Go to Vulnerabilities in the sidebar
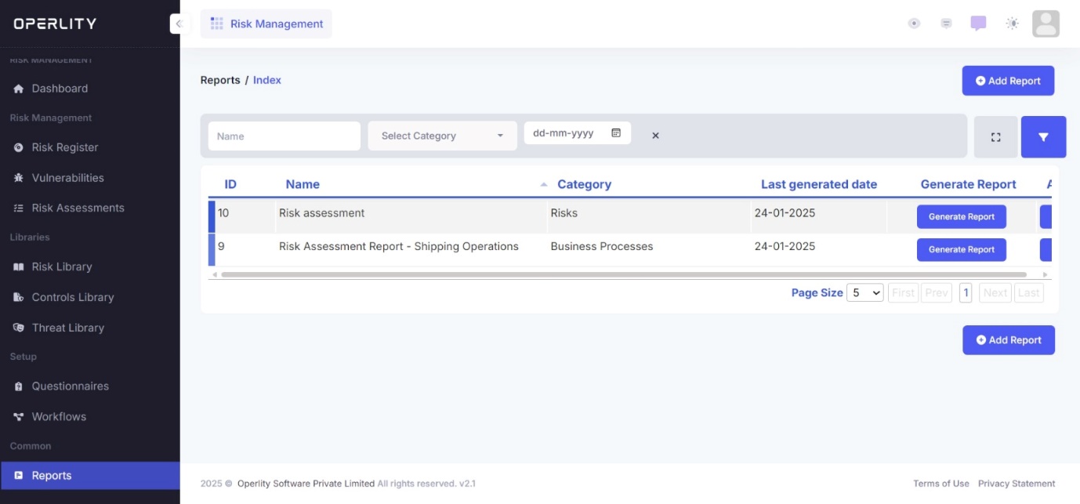 67,178
